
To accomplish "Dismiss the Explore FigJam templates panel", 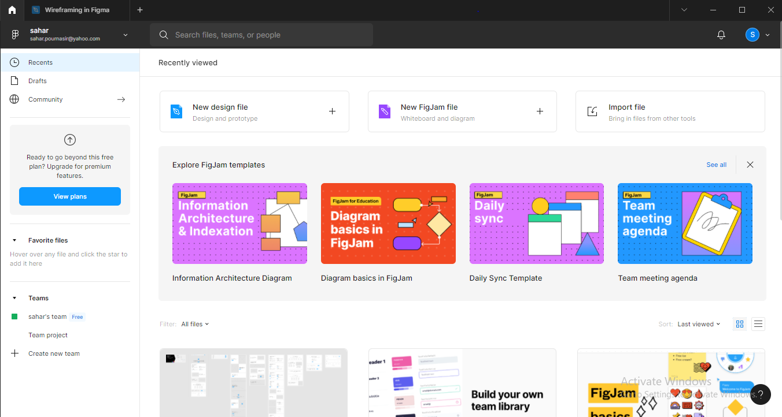I will click(x=750, y=165).
